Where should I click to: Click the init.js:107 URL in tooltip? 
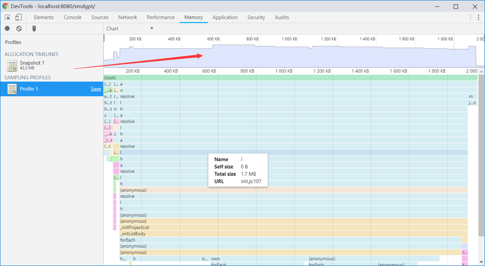point(251,181)
